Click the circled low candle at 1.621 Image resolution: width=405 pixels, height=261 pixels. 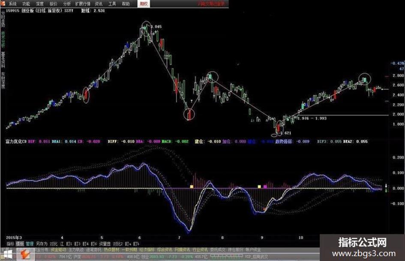[279, 127]
